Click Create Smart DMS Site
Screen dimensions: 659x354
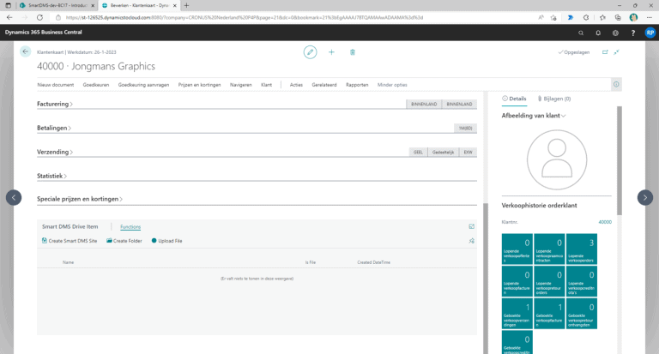tap(70, 241)
